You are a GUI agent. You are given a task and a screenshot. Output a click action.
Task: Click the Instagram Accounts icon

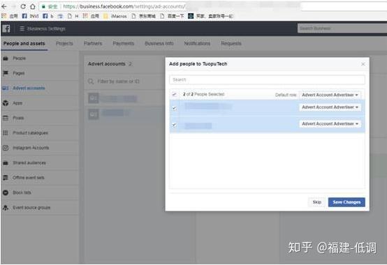(6, 148)
